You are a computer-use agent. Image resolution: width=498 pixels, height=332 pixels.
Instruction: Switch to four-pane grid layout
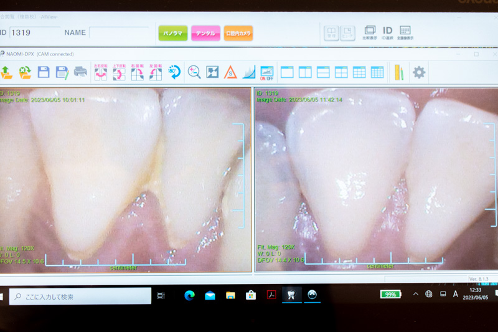[x=341, y=72]
